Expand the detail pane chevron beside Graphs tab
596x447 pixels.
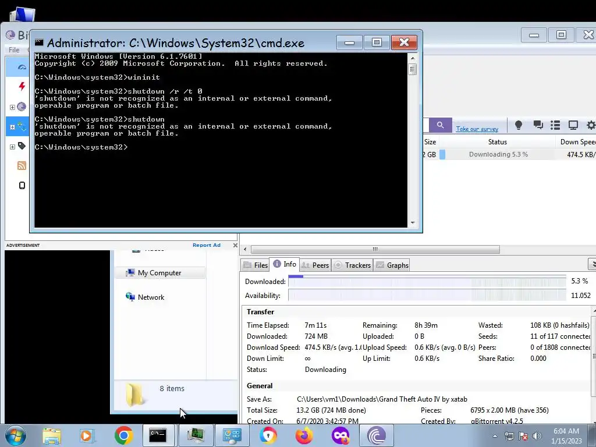(x=592, y=264)
